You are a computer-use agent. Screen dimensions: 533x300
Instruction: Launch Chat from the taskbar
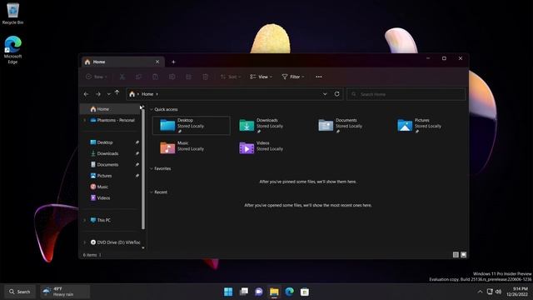coord(259,292)
